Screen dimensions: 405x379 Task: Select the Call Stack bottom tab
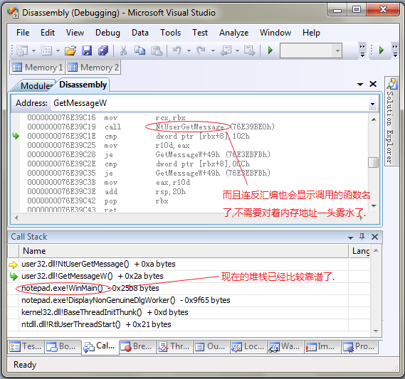click(x=100, y=346)
